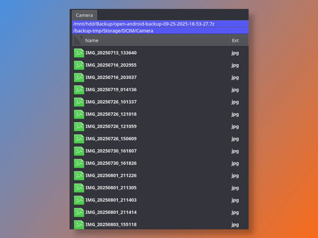Sort files by the Ext column header
318x238 pixels.
235,40
